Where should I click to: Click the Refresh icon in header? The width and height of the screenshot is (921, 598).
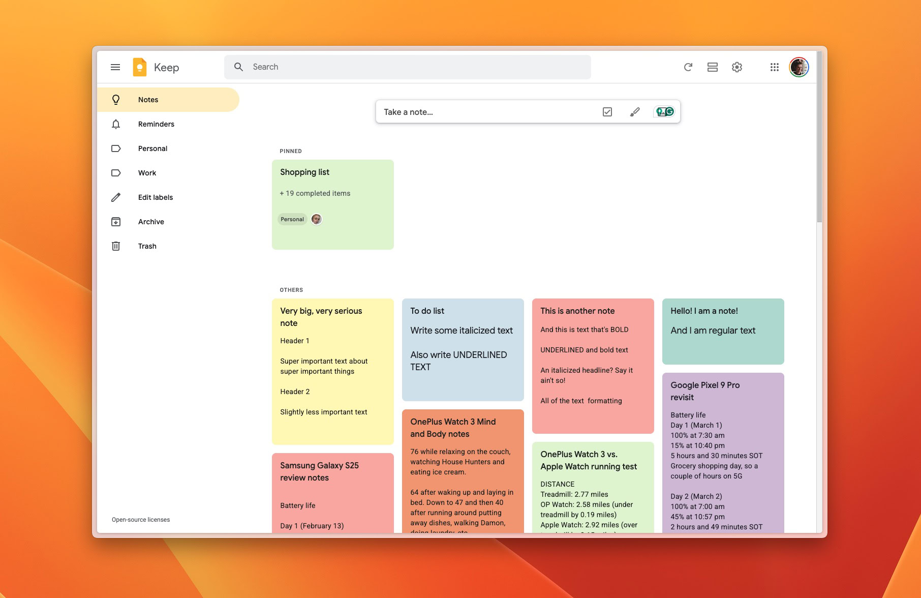(x=688, y=67)
